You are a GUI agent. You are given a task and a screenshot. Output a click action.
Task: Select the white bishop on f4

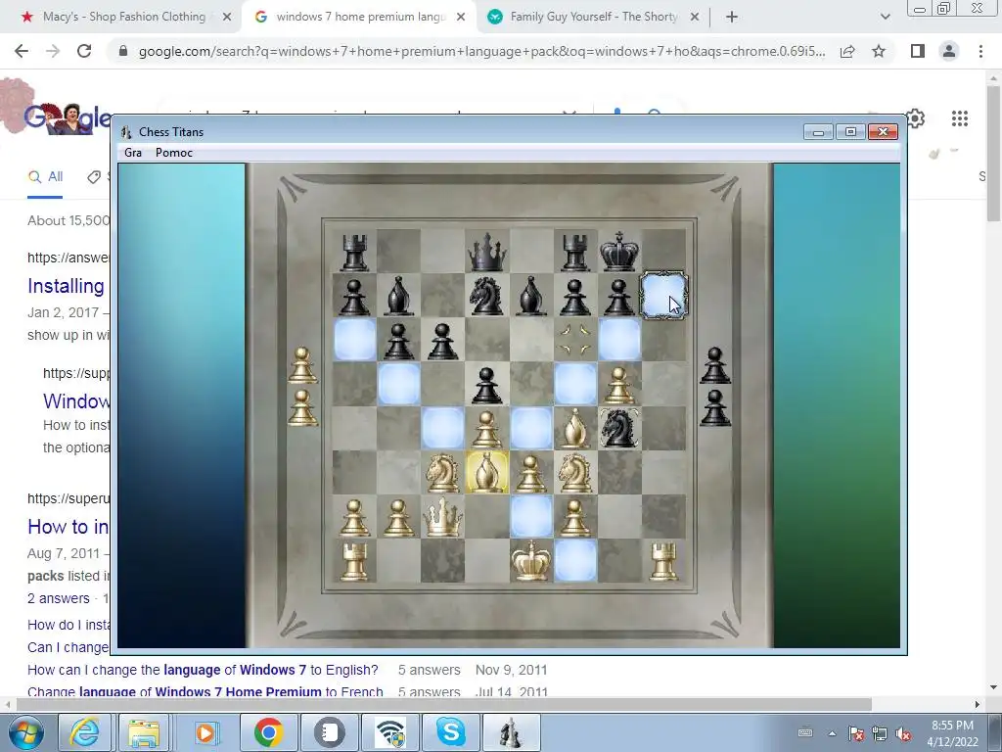point(575,428)
